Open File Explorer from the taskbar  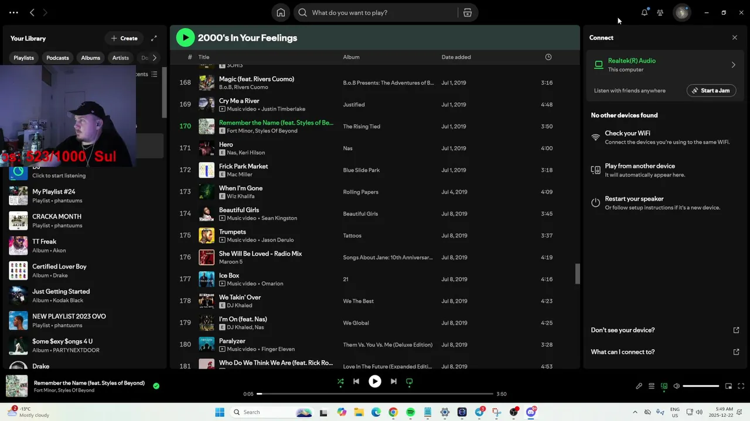pos(359,412)
